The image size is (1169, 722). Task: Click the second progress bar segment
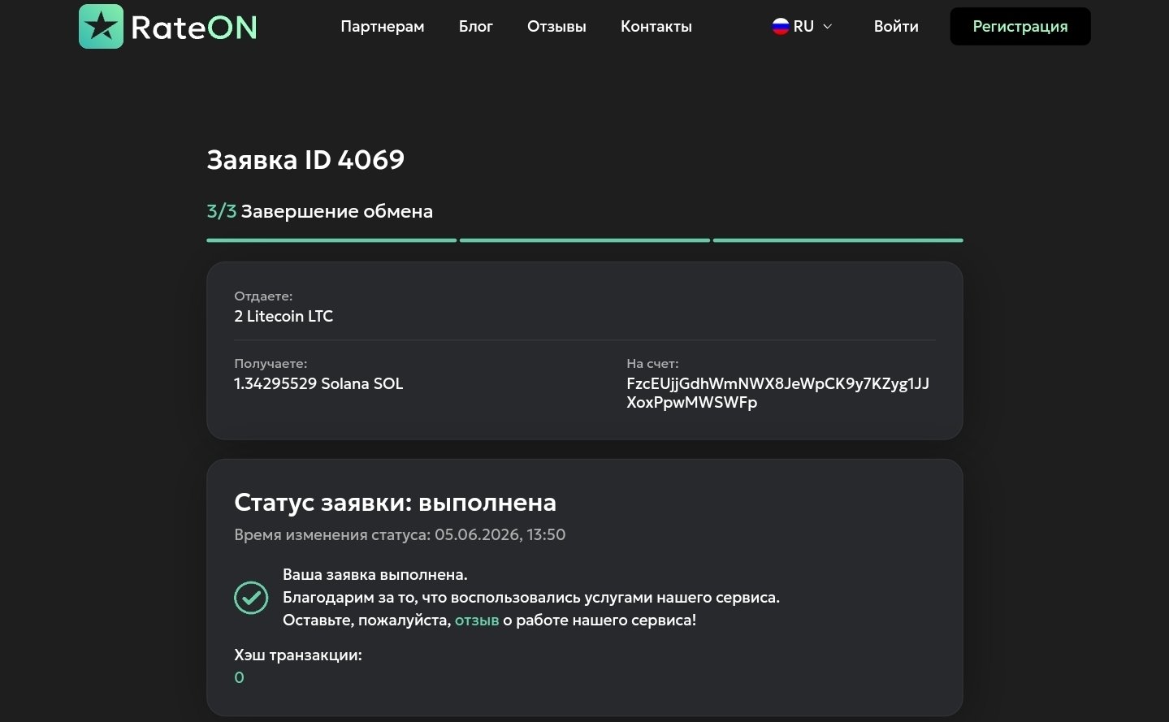pyautogui.click(x=585, y=240)
